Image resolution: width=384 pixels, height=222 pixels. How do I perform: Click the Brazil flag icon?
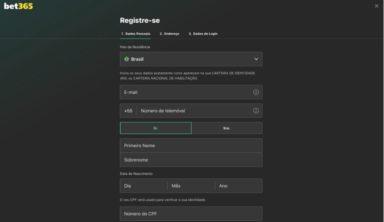127,59
